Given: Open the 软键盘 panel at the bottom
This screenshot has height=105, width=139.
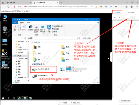Looking at the screenshot, I should 64,103.
